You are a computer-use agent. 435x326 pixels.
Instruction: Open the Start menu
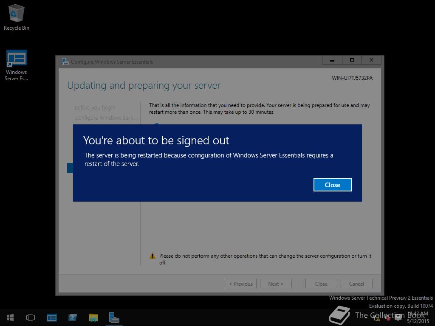[x=10, y=318]
